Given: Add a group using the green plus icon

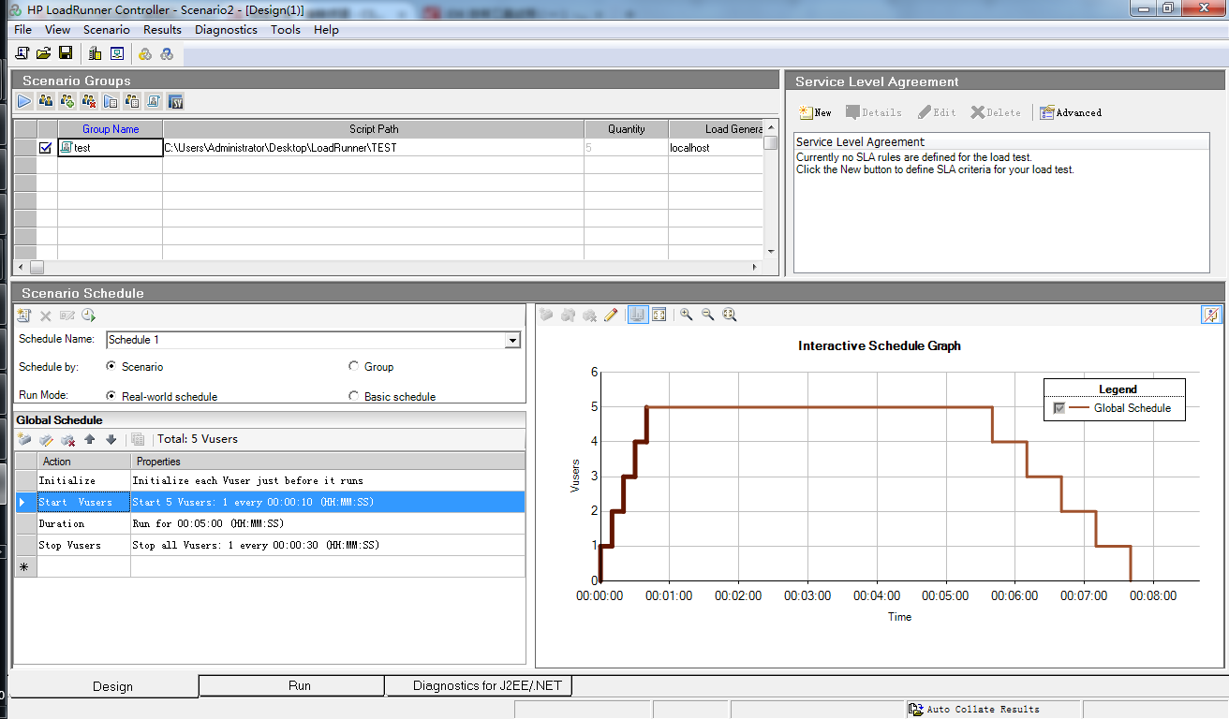Looking at the screenshot, I should (67, 101).
